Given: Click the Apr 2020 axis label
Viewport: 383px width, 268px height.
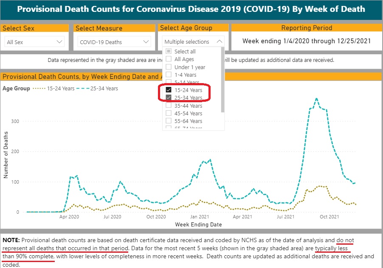Looking at the screenshot, I should (69, 217).
